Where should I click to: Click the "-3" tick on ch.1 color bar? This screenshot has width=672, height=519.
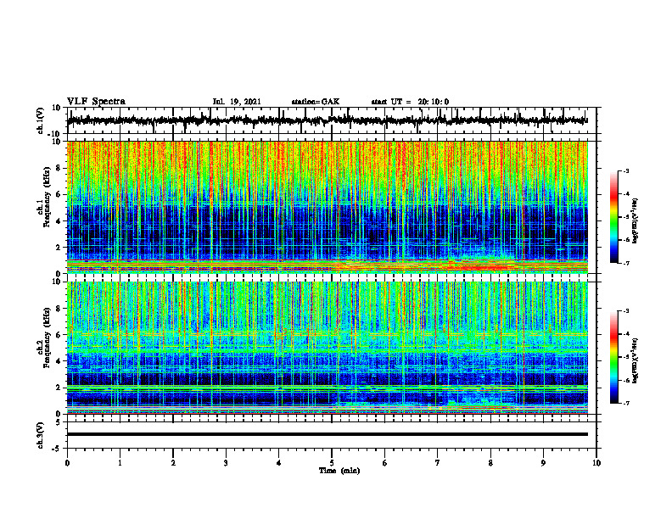(x=625, y=171)
